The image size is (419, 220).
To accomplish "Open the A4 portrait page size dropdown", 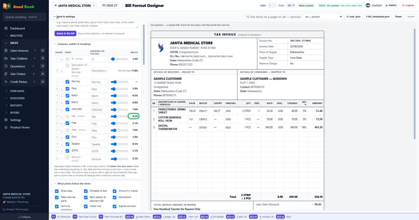I will pyautogui.click(x=323, y=17).
